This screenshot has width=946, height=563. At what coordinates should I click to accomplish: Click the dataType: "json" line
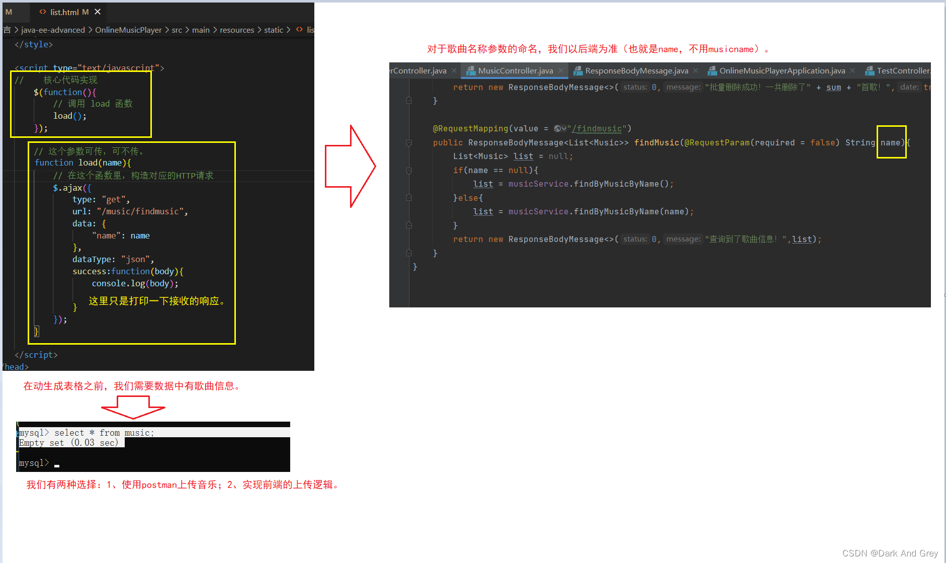pos(113,260)
